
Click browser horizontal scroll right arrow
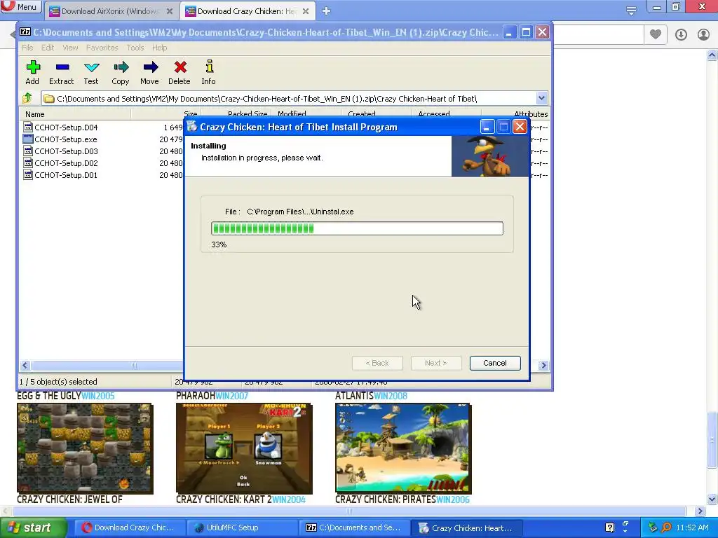700,511
